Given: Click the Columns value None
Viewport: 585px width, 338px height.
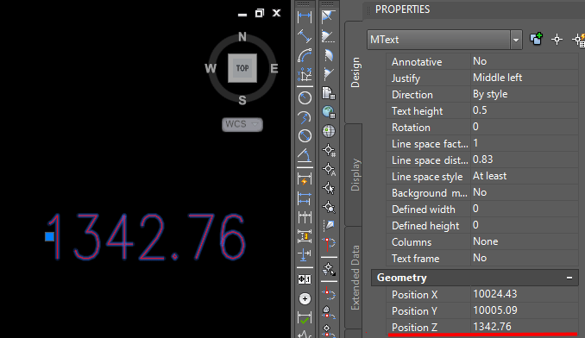Looking at the screenshot, I should coord(525,241).
